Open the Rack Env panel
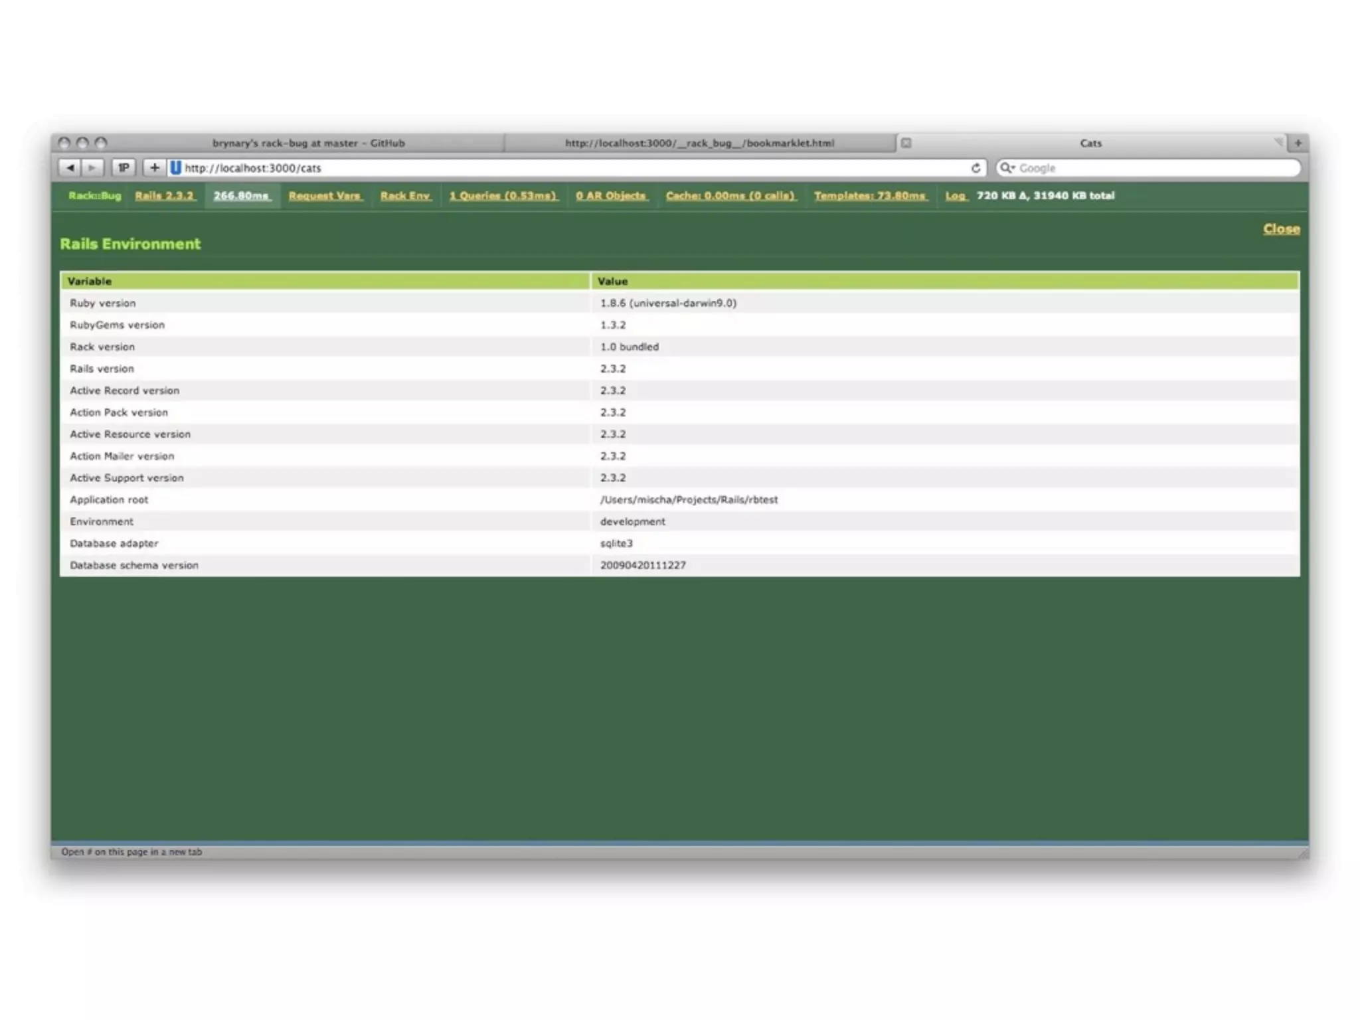 point(406,196)
